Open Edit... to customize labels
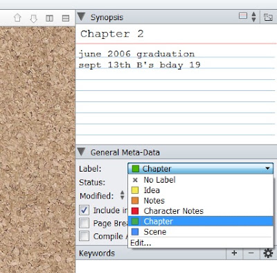 tap(200, 243)
